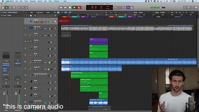Screen dimensions: 199x112
Task: Open Smart Controls dial icon
Action: (x=19, y=7)
